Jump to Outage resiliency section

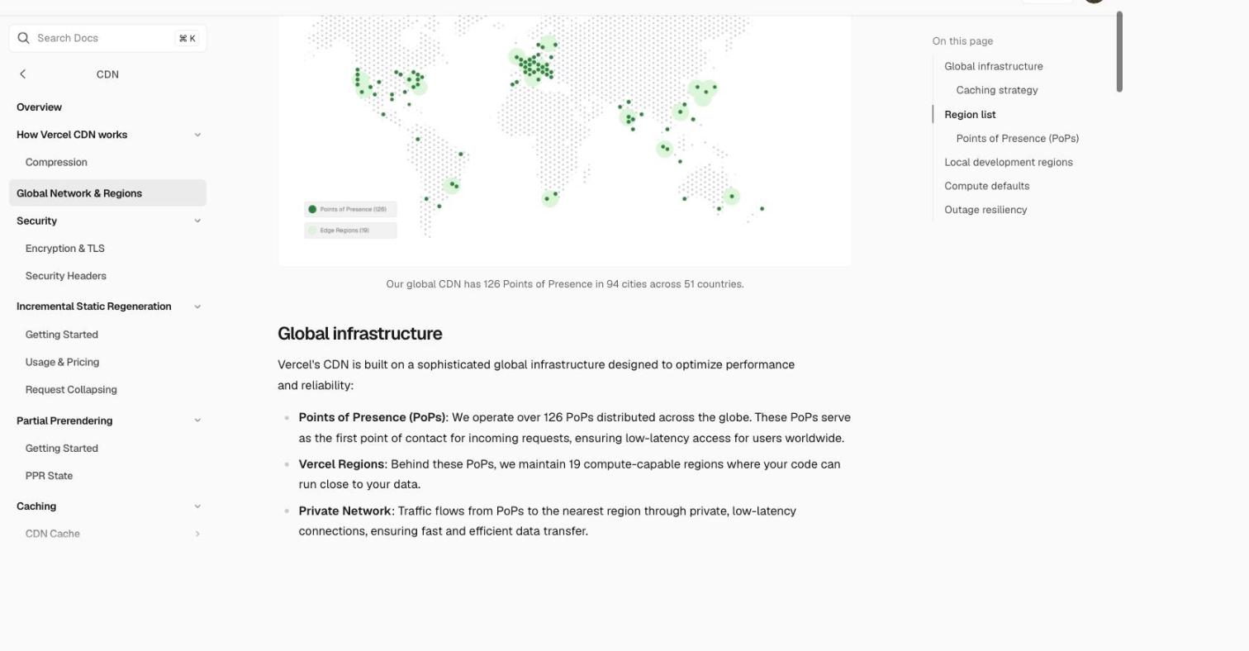985,210
